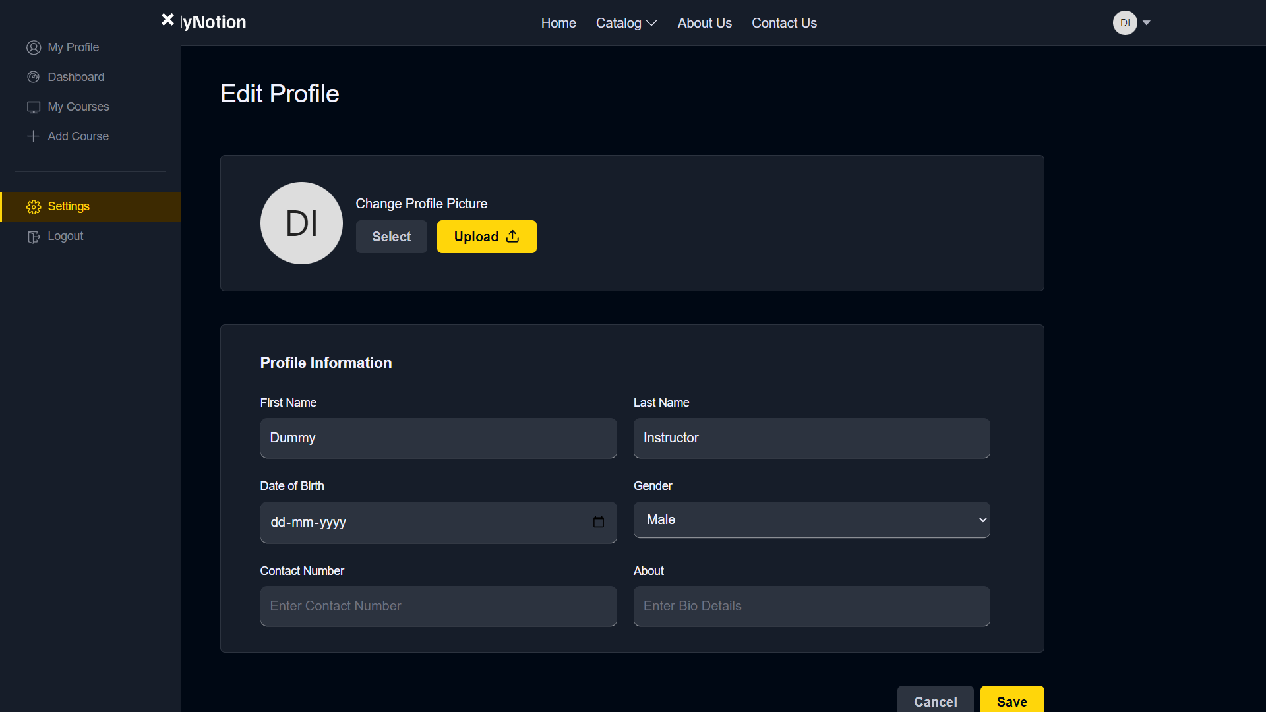Image resolution: width=1266 pixels, height=712 pixels.
Task: Click the upload arrow icon on Upload button
Action: (x=513, y=236)
